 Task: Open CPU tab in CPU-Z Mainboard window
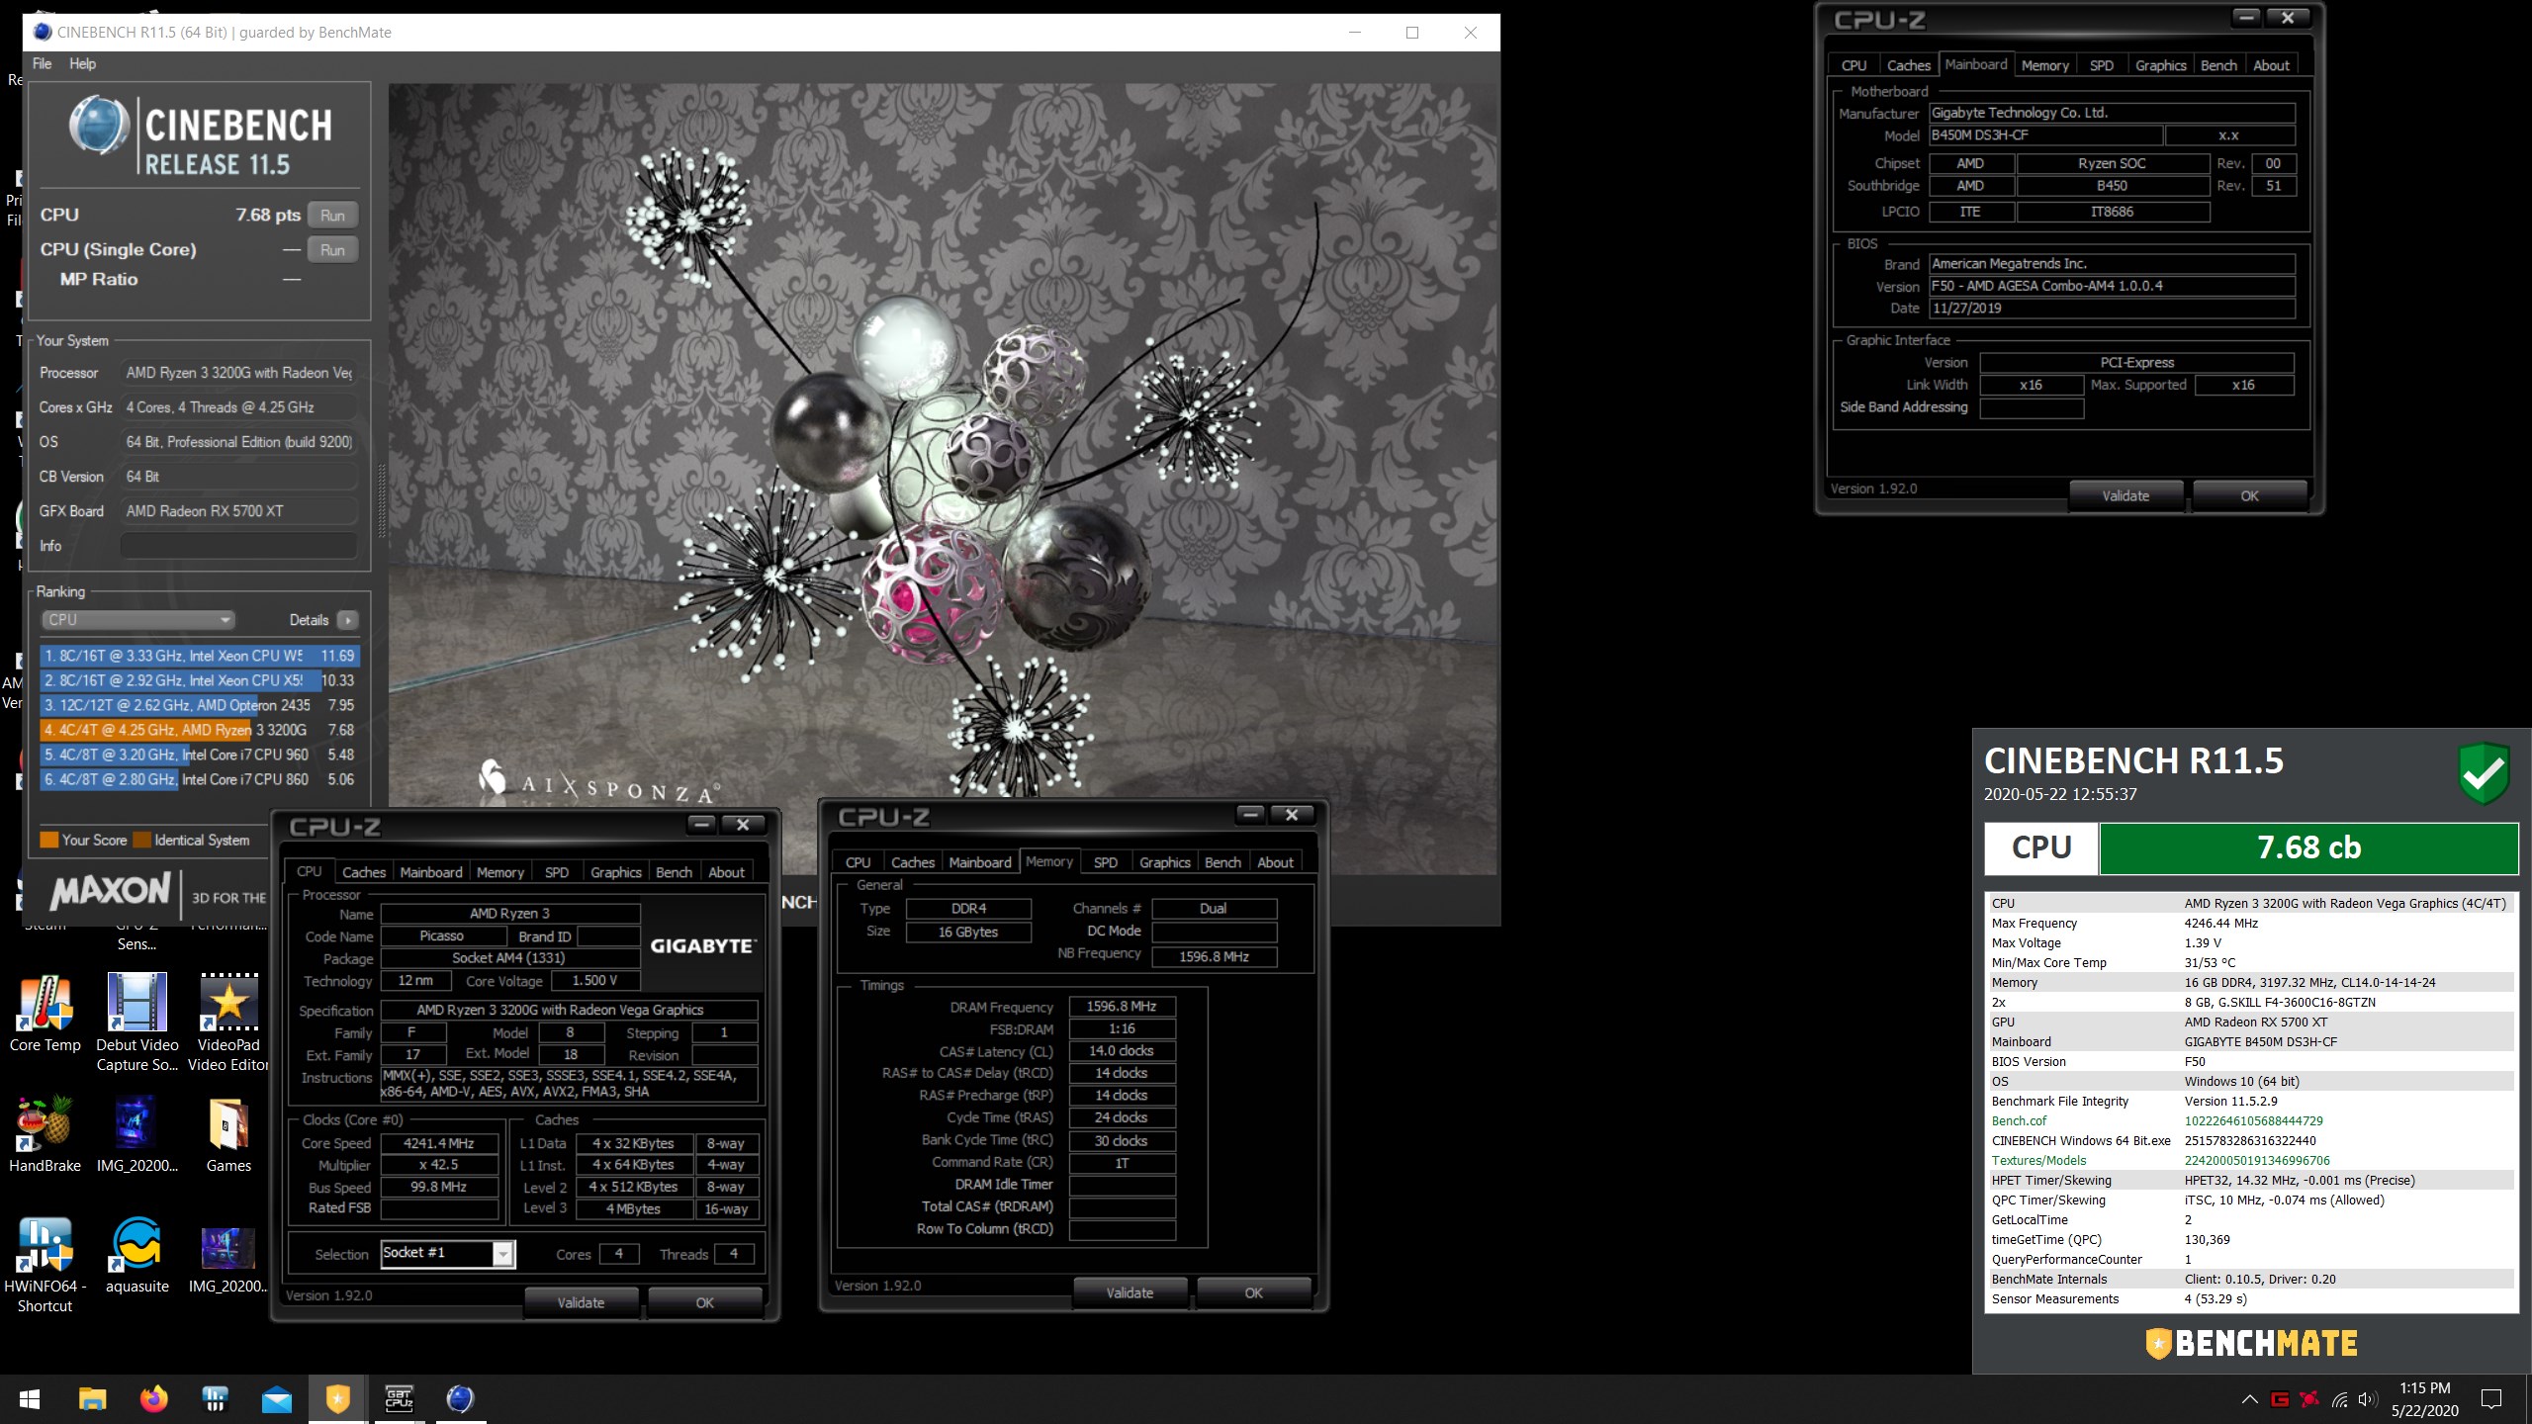(x=1854, y=65)
